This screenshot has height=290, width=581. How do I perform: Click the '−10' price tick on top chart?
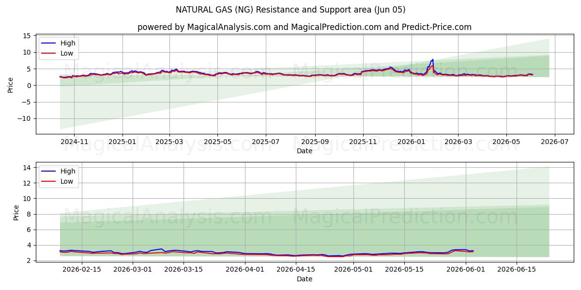(x=24, y=119)
